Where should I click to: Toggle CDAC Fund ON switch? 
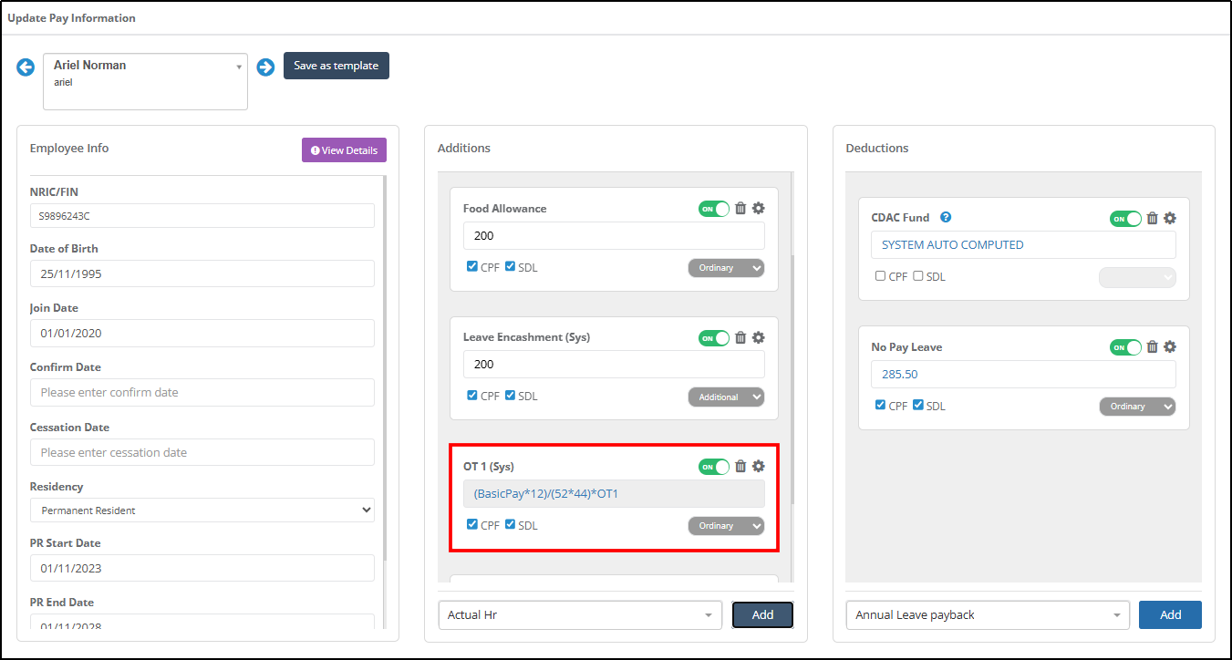pyautogui.click(x=1125, y=219)
